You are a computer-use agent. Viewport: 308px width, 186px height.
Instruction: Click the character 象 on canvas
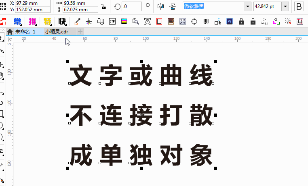(x=201, y=155)
